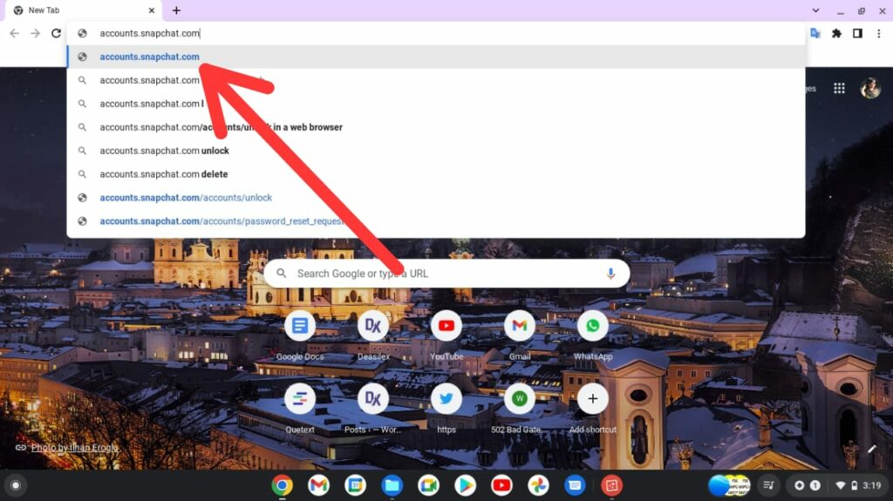Go forward using the forward arrow
Screen dimensions: 893x501
(x=35, y=34)
